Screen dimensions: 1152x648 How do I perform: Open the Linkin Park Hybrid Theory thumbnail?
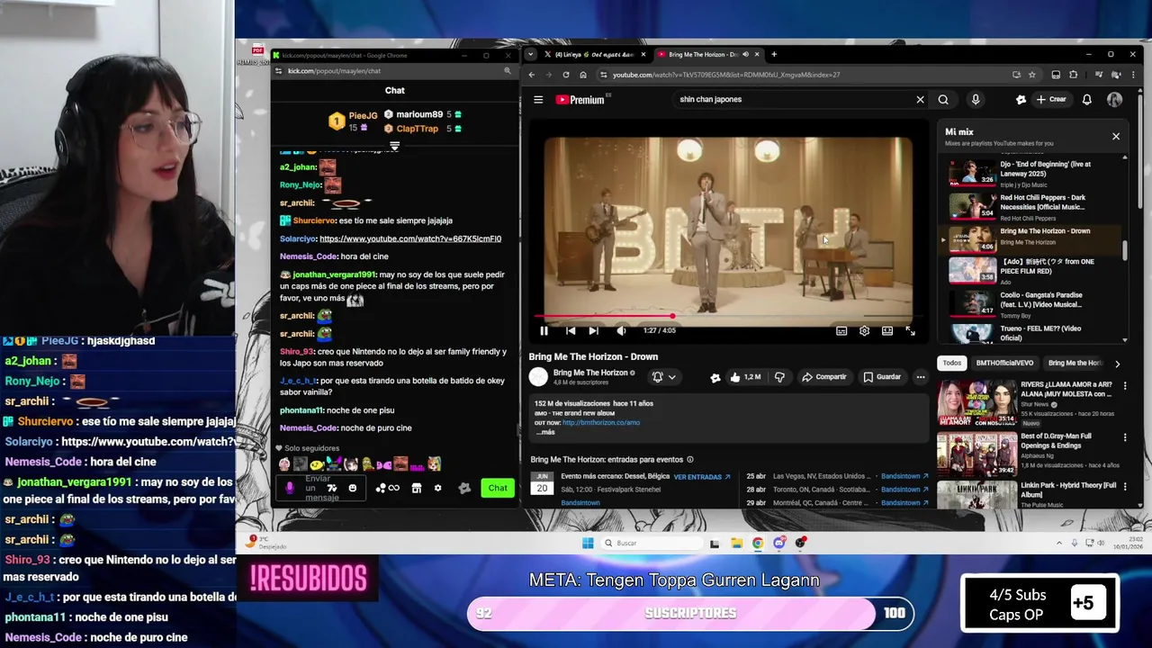click(x=976, y=495)
